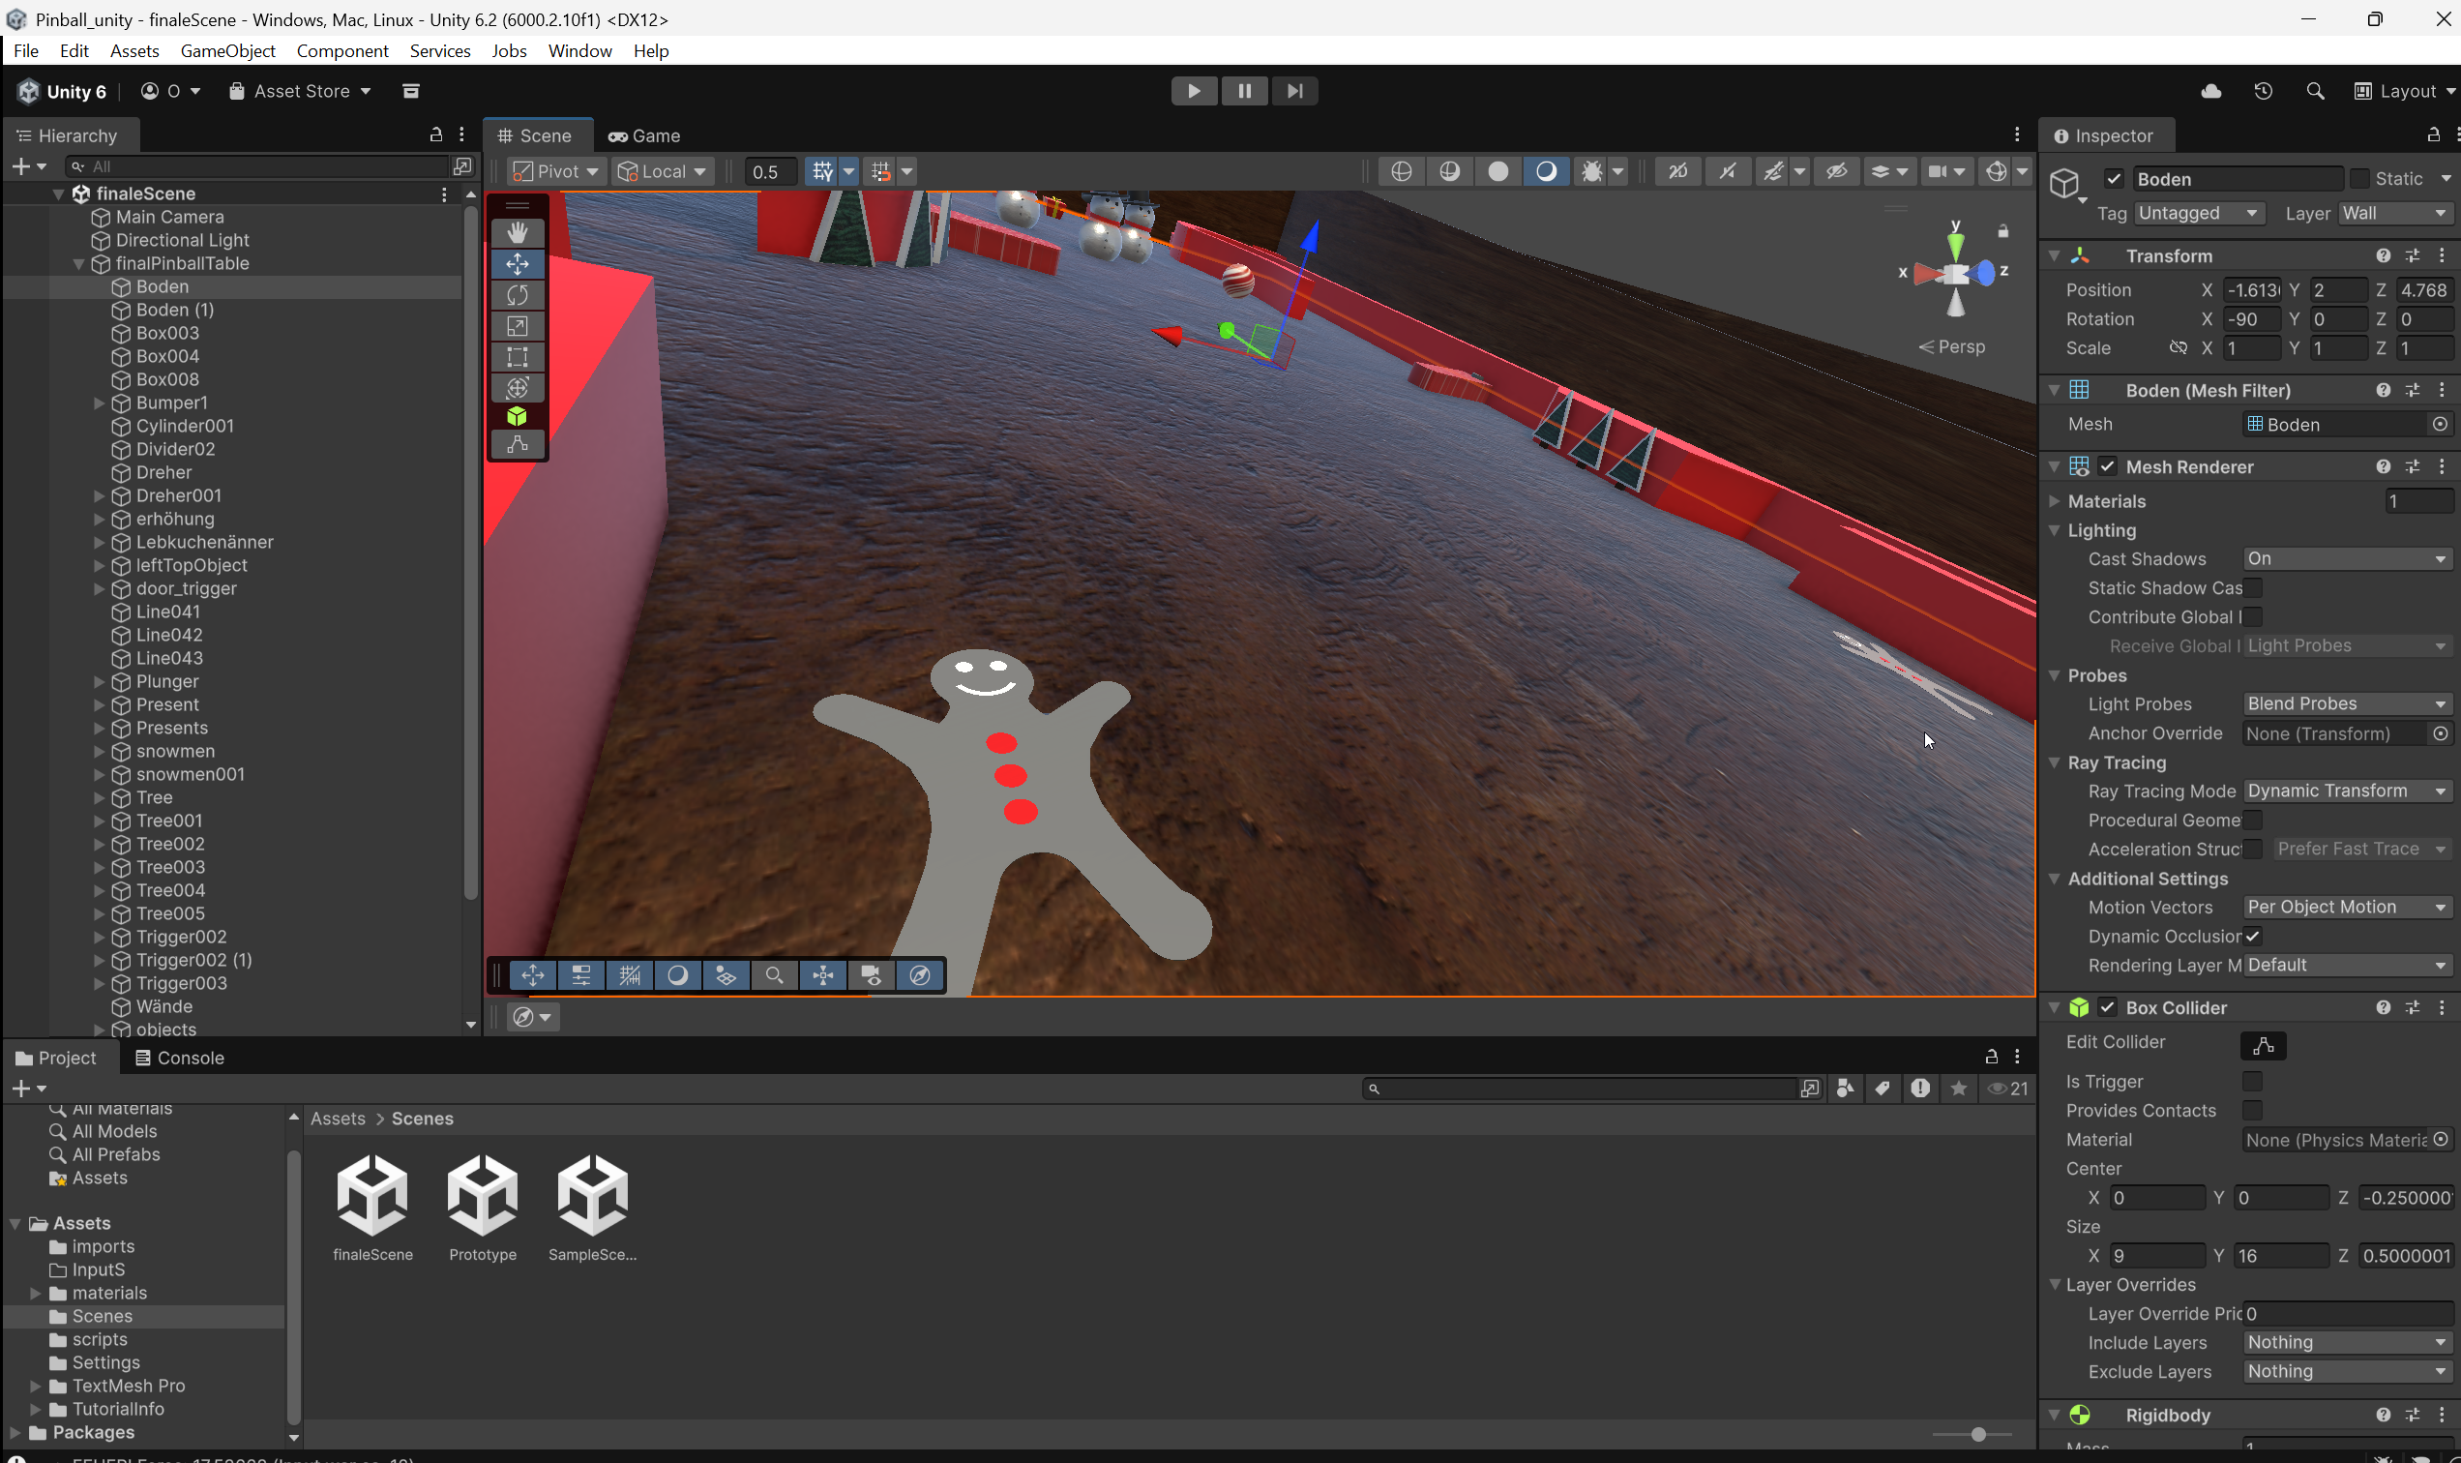Select the Rotate tool in the Scene toolbar
This screenshot has width=2461, height=1463.
(x=518, y=294)
